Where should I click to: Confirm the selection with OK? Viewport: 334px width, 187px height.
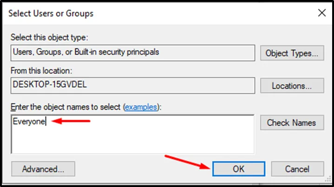pos(238,169)
